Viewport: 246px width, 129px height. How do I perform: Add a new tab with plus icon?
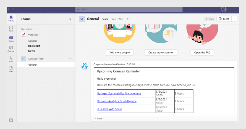[x=128, y=19]
